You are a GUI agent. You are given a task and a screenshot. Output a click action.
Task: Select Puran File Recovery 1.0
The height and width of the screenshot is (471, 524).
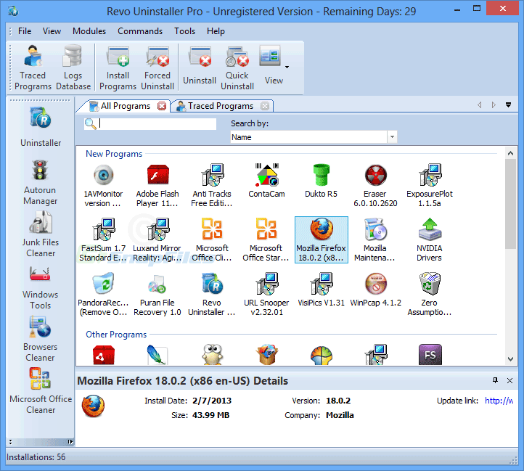coord(157,294)
